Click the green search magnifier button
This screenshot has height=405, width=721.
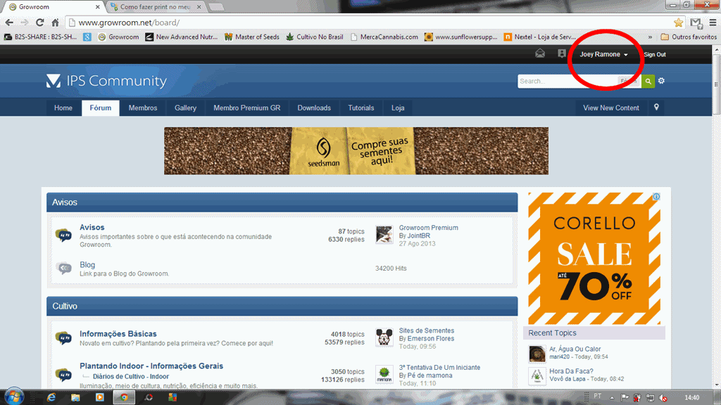[x=648, y=82]
